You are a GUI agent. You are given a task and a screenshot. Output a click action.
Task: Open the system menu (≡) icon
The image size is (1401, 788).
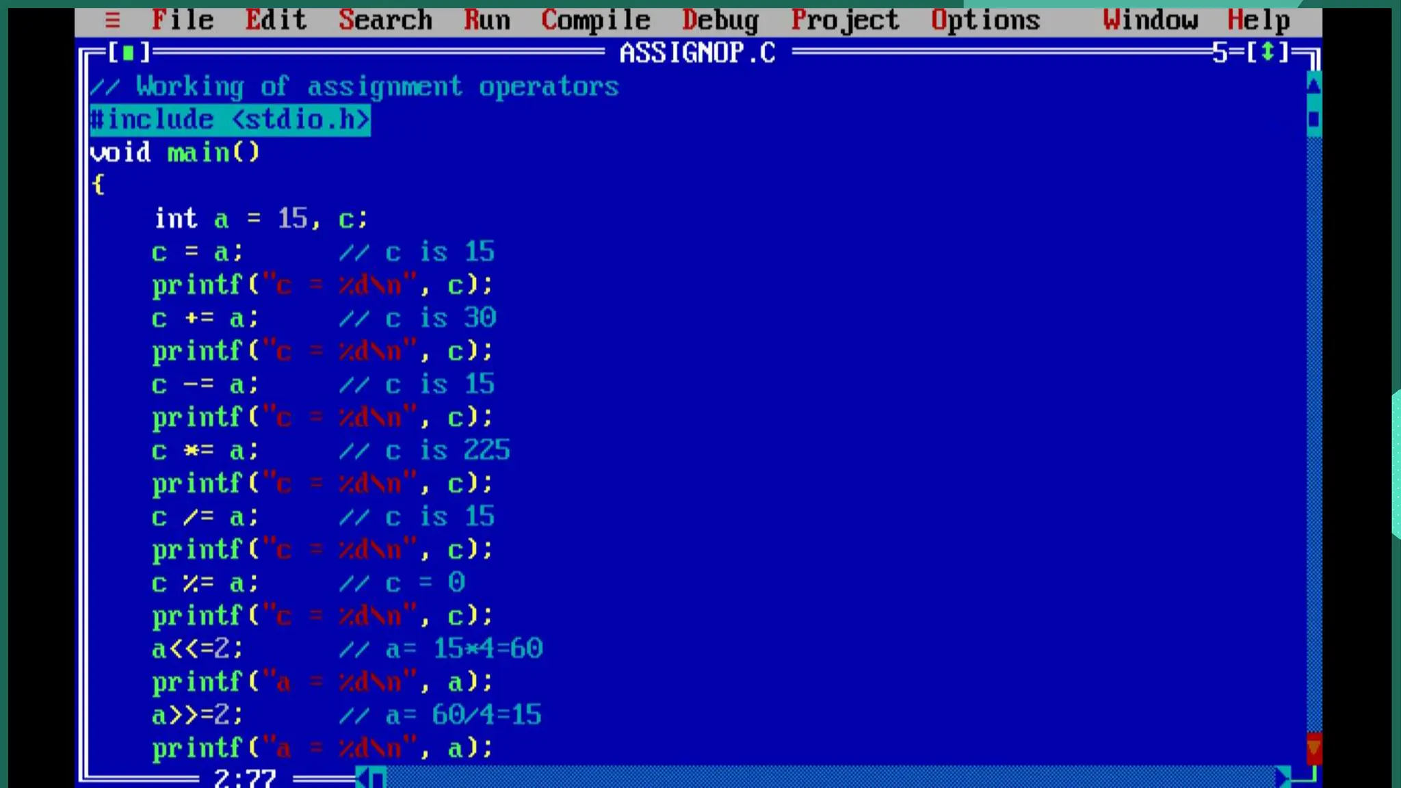coord(113,21)
